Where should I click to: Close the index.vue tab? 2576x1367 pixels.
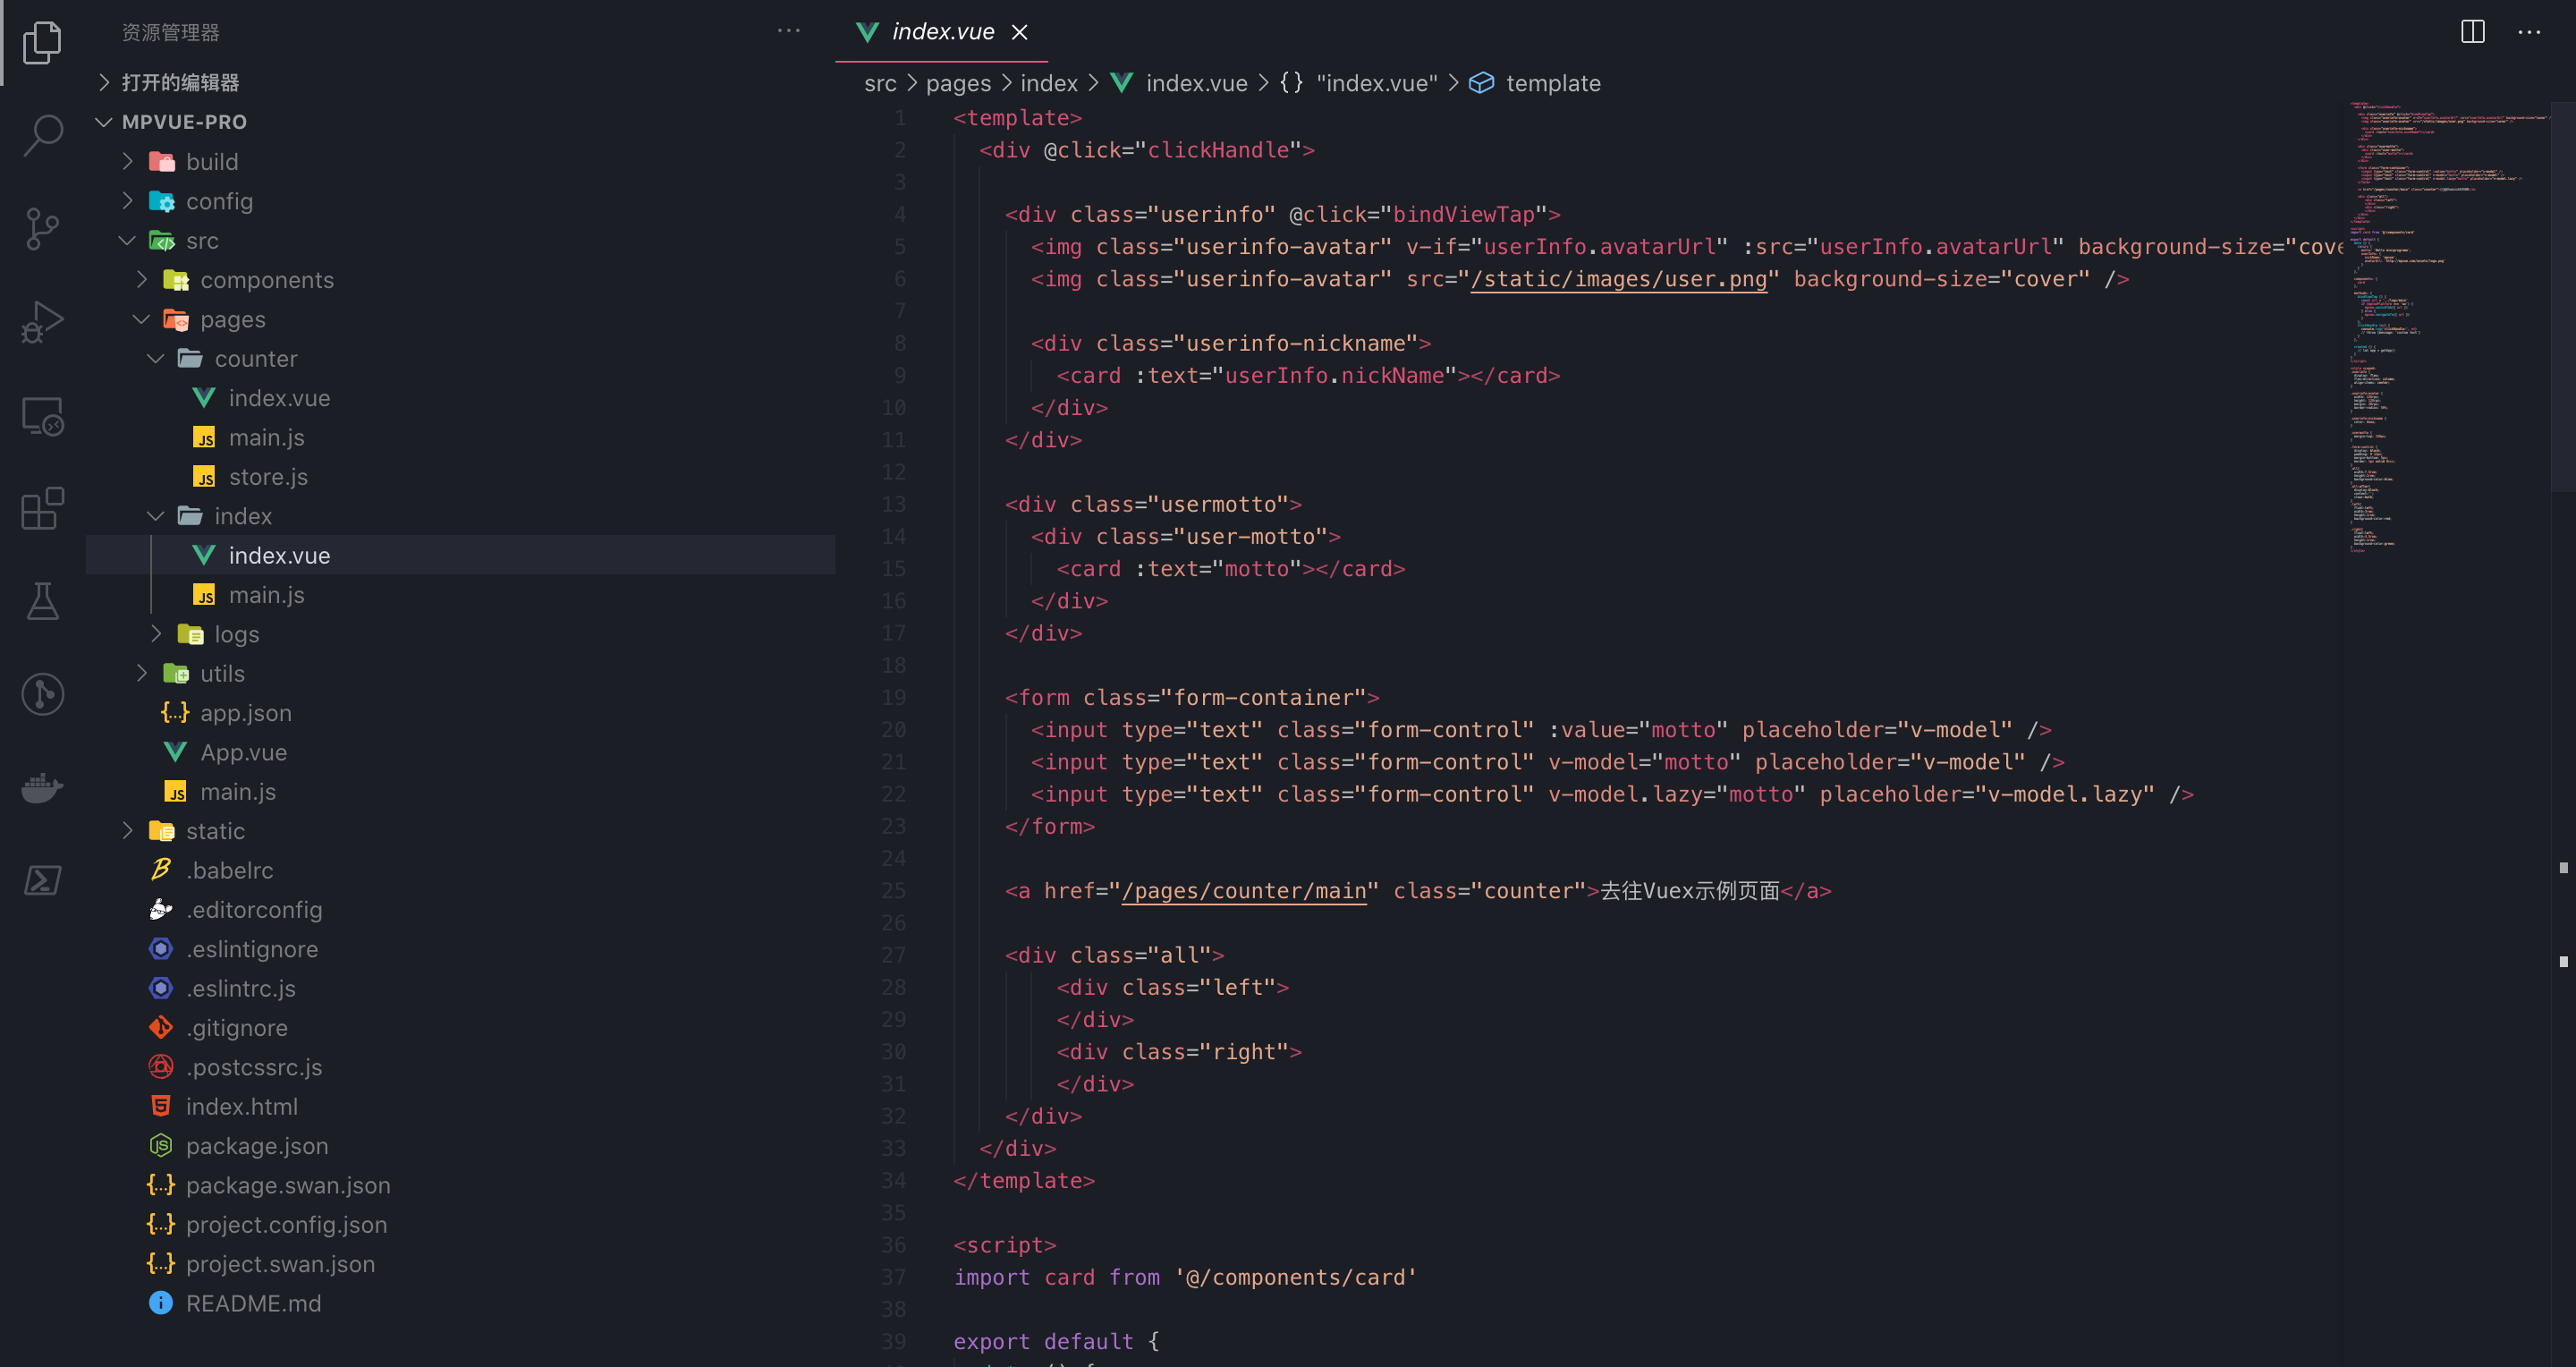[1019, 32]
